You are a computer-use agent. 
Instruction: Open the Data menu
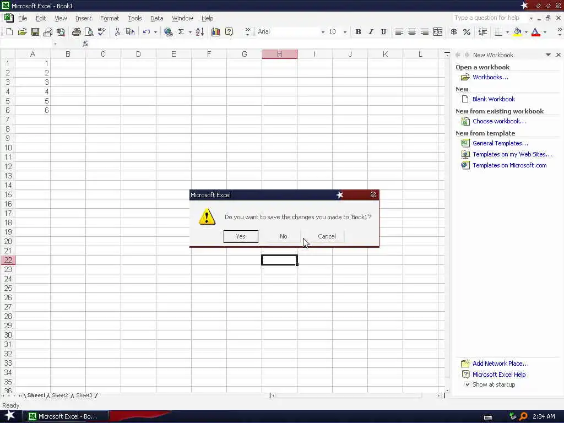[x=156, y=18]
